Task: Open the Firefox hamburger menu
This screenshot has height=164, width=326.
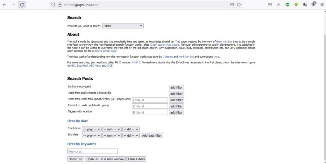Action: coord(322,5)
